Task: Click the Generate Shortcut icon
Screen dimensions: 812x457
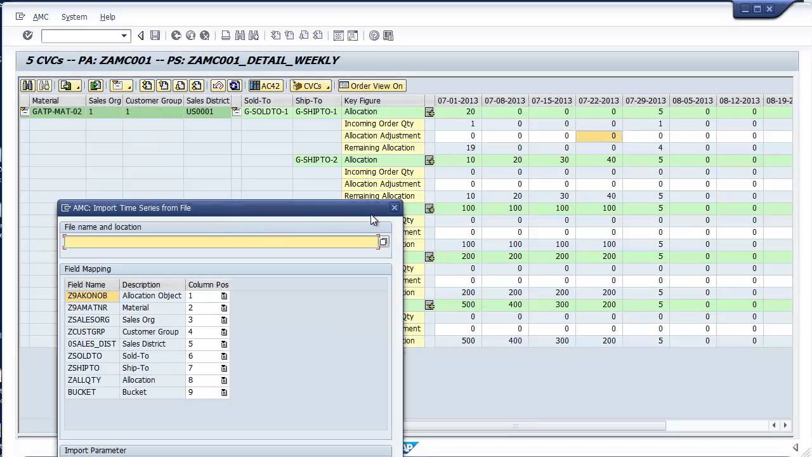Action: pyautogui.click(x=353, y=36)
